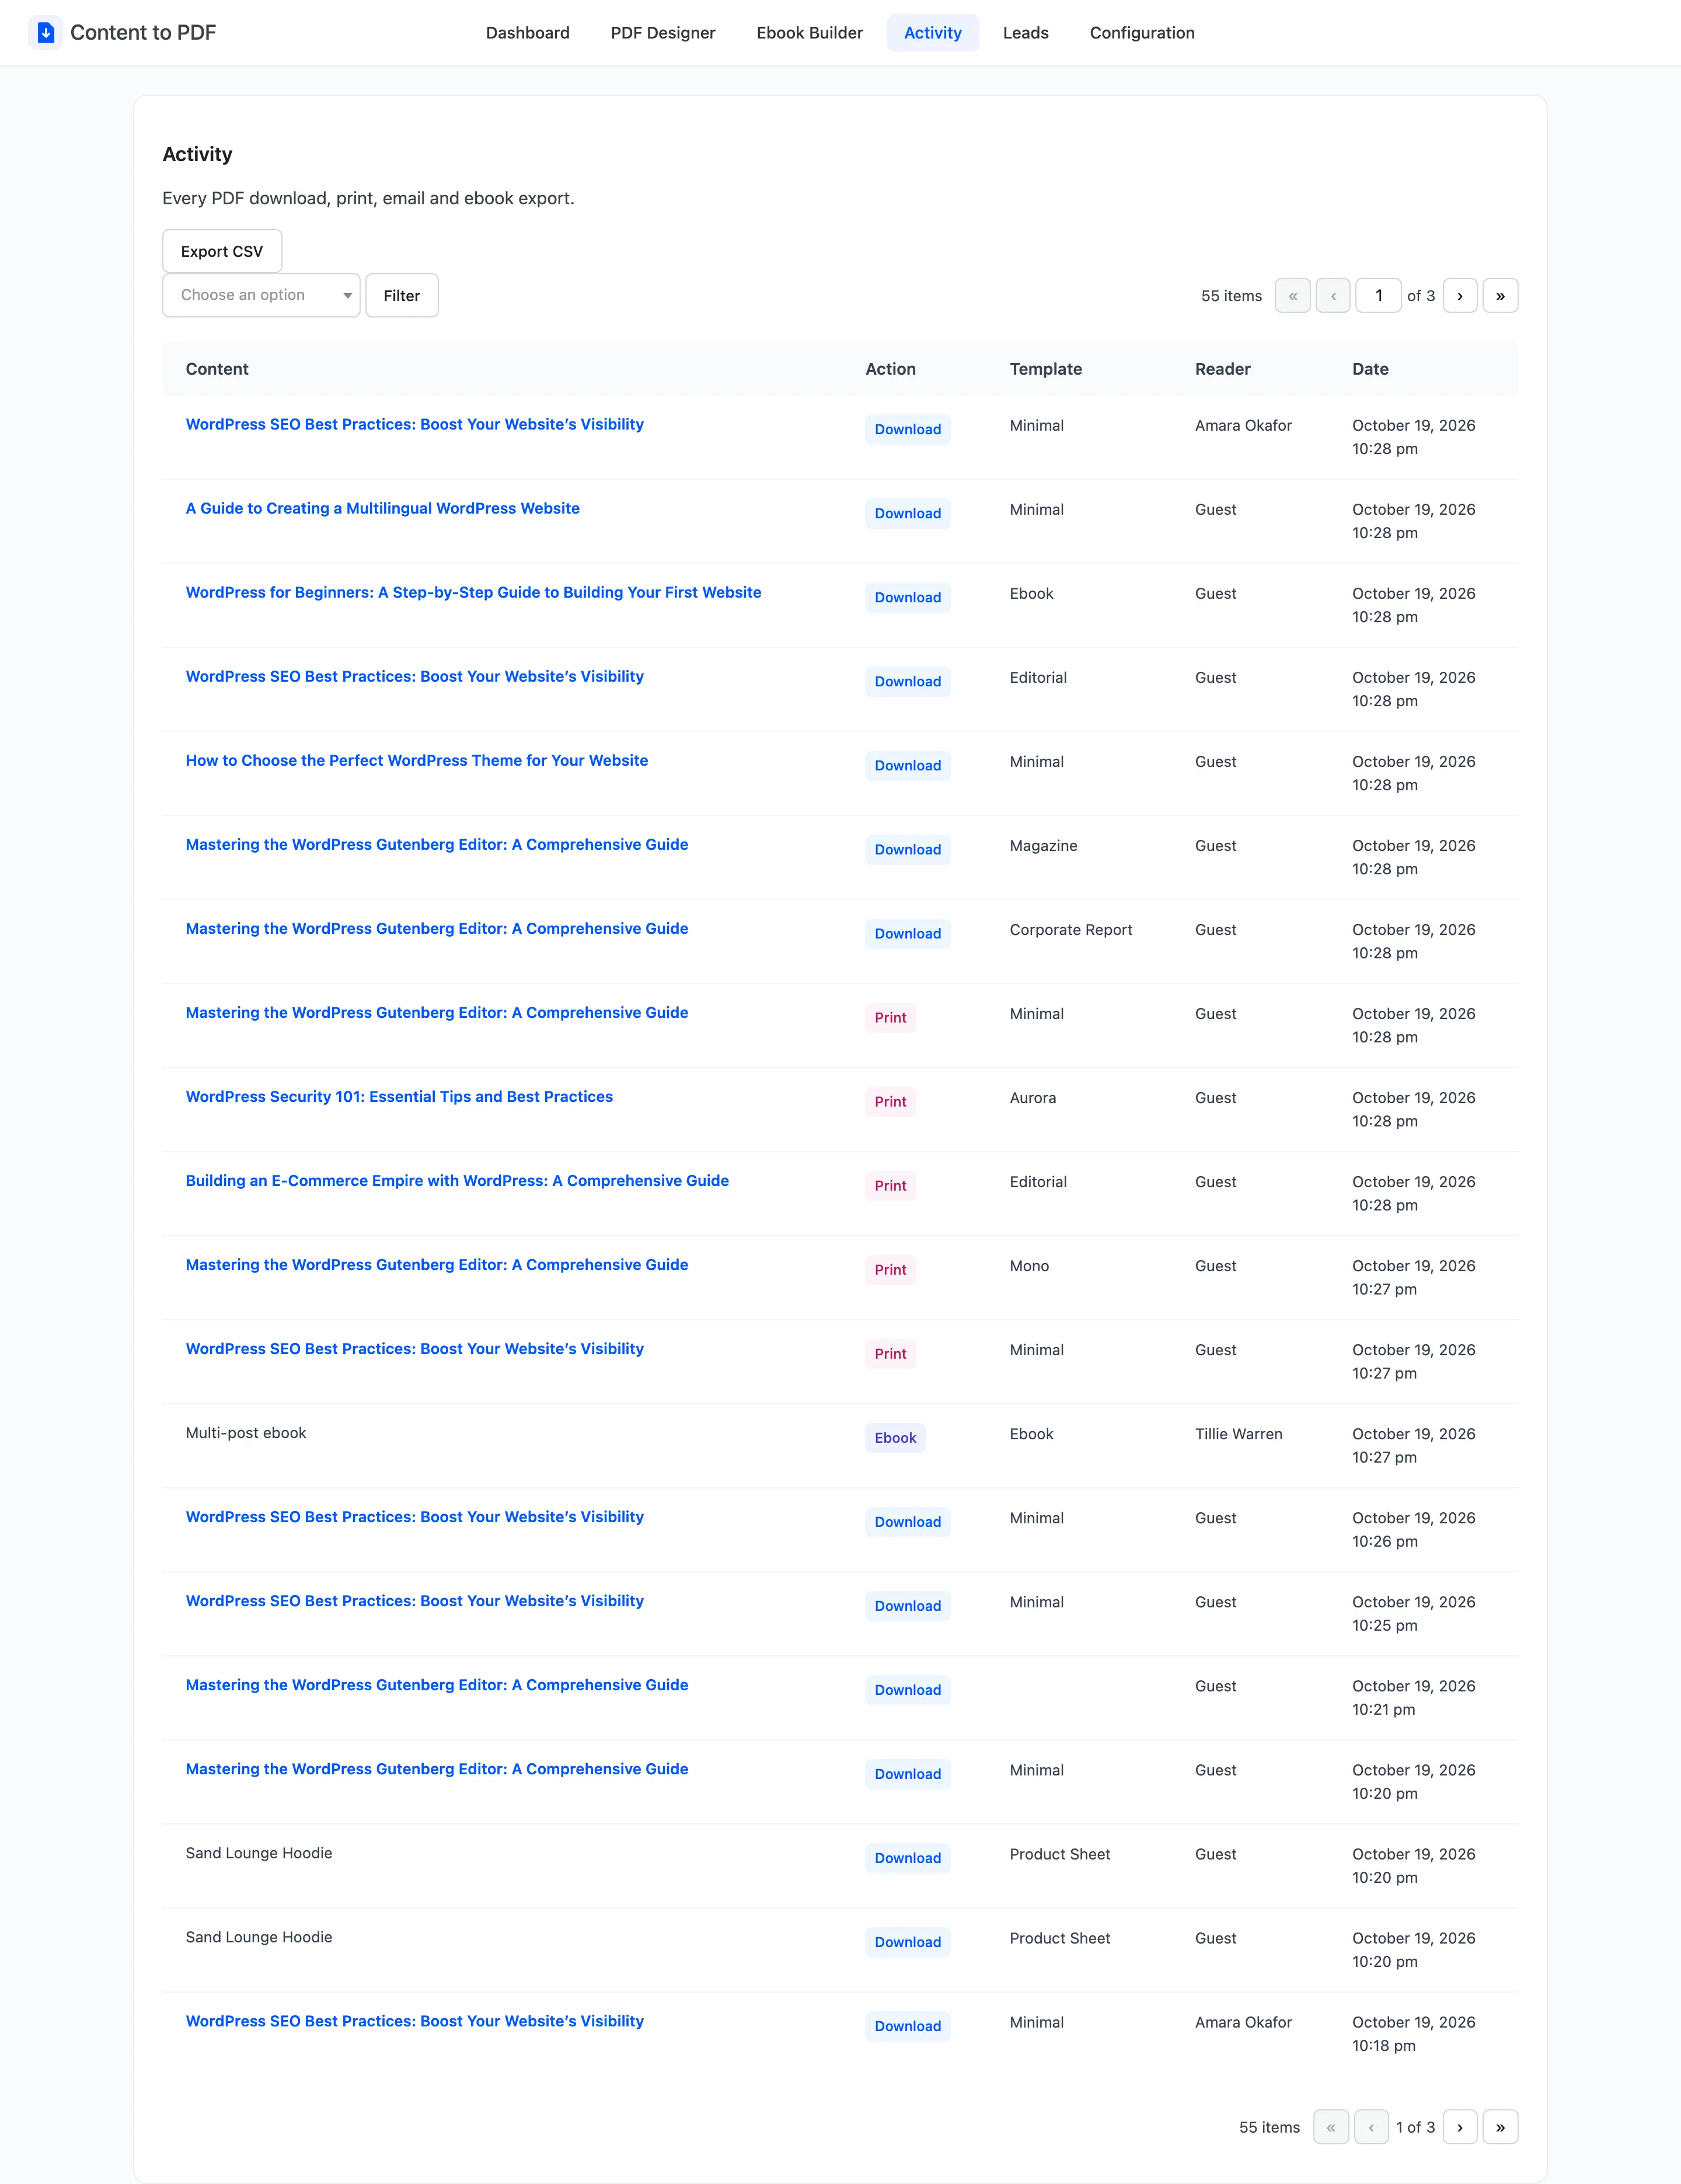Open Gutenberg Editor link in the Mono row
Screen dimensions: 1681x2184
437,1264
